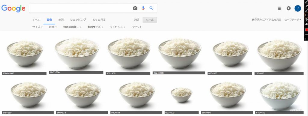Open the 1147×800 rice bowl thumbnail
The height and width of the screenshot is (116, 308).
click(x=76, y=54)
